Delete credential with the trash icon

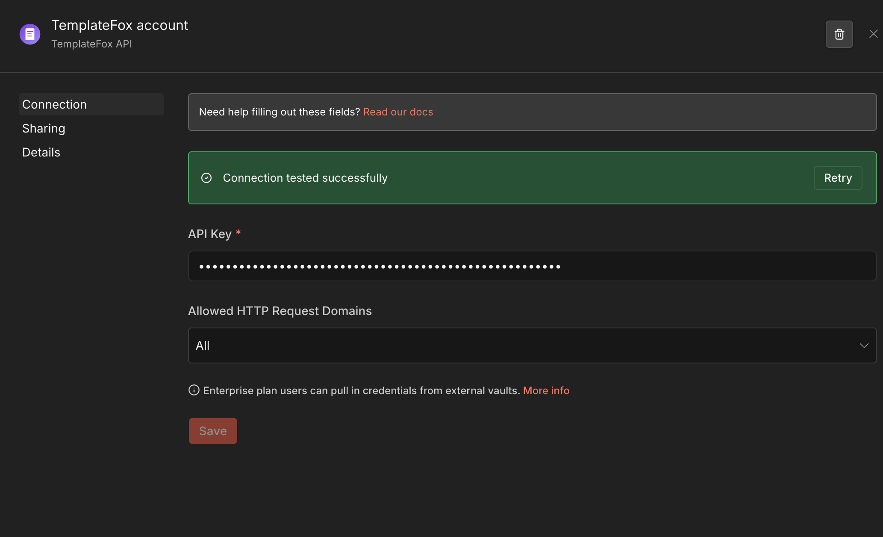[x=839, y=34]
